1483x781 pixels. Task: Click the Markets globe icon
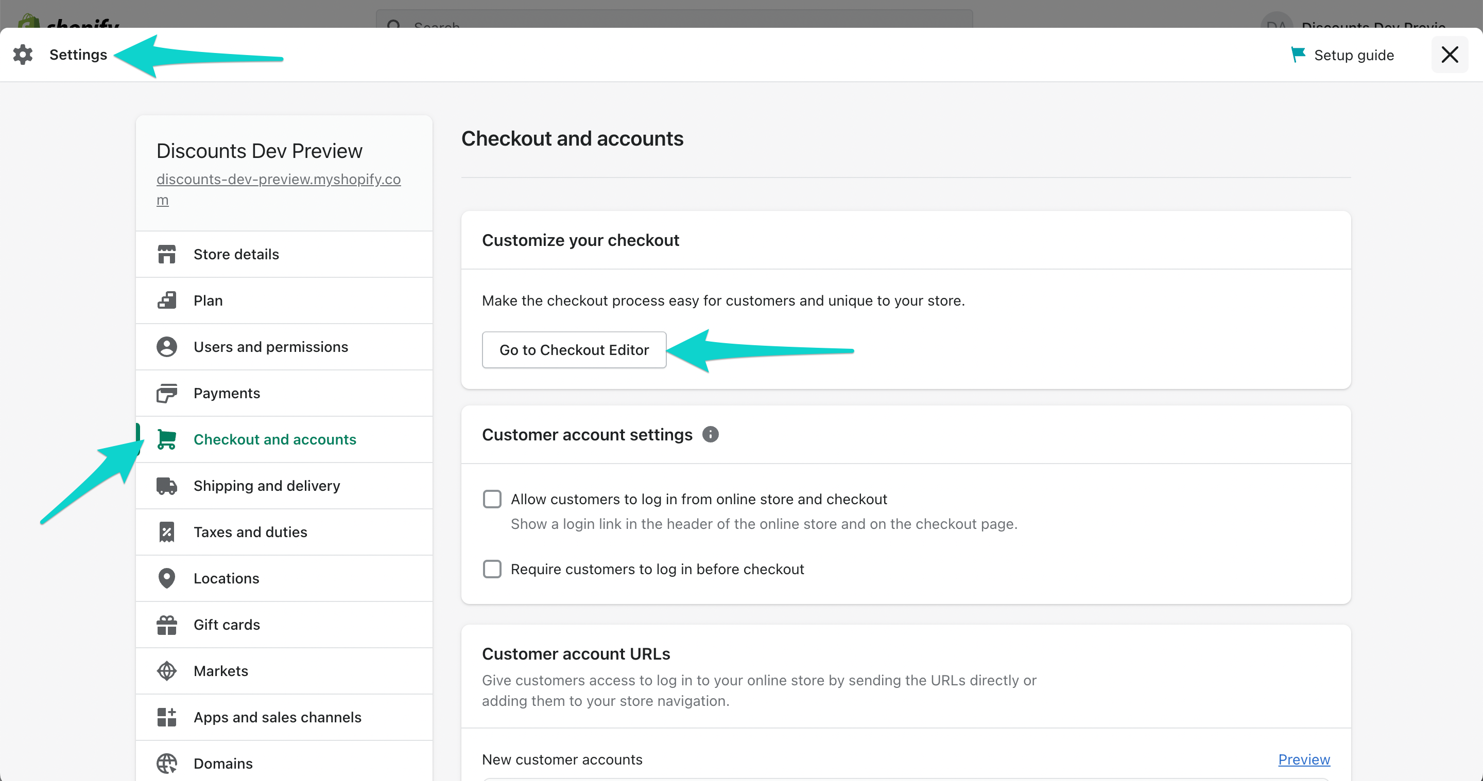[x=166, y=670]
